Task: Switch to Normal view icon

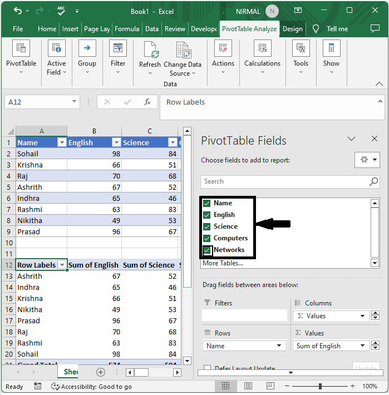Action: click(x=225, y=386)
